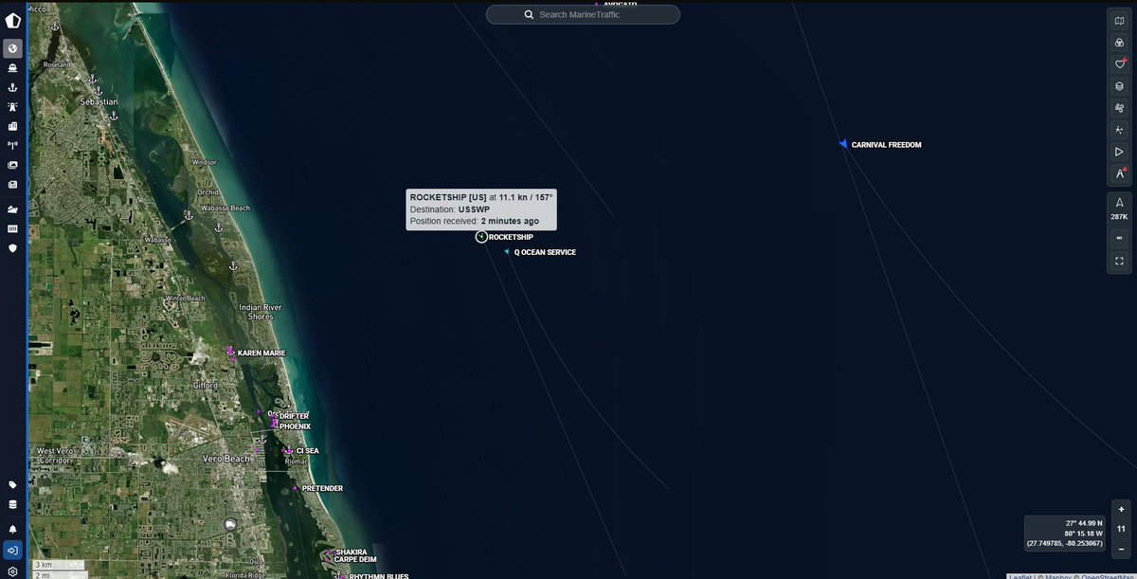Screen dimensions: 1137x579
Task: Open the map layers stack icon
Action: [1119, 86]
